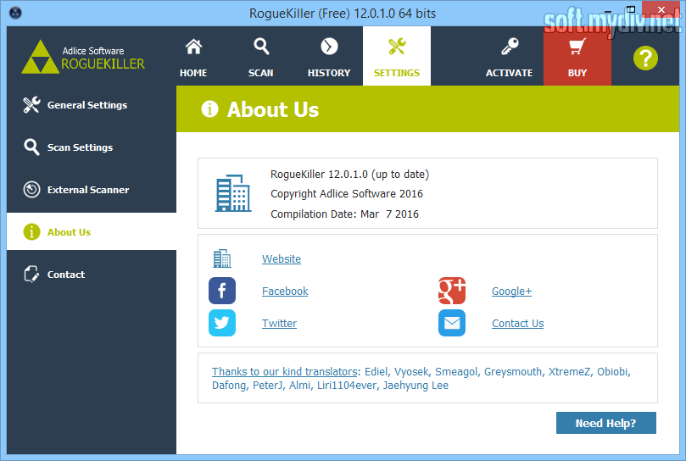Screen dimensions: 686x461
Task: Switch to the HOME tab label
Action: coord(193,73)
